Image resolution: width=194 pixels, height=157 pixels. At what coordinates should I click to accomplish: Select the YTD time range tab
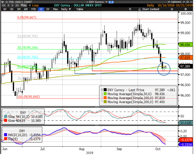34,9
